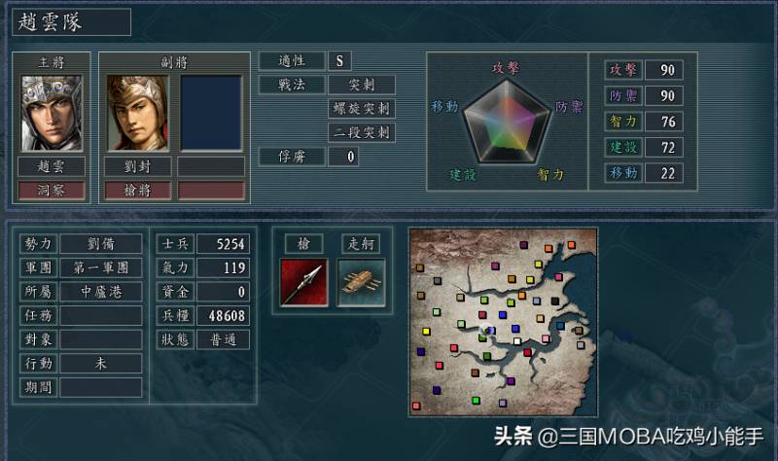Select Zhao Yun's commander portrait
The height and width of the screenshot is (461, 778).
coord(52,113)
